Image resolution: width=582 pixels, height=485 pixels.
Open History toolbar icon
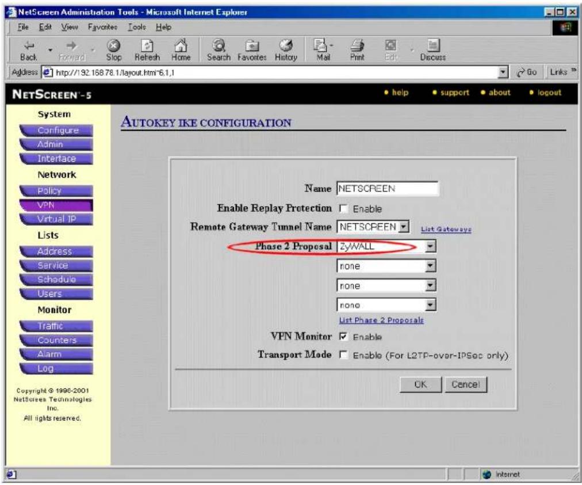[x=286, y=45]
